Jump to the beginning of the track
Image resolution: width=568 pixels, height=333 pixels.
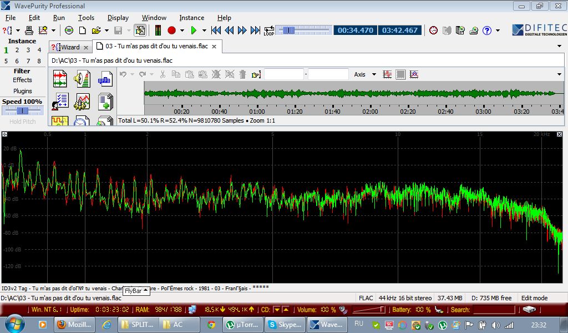pyautogui.click(x=216, y=31)
